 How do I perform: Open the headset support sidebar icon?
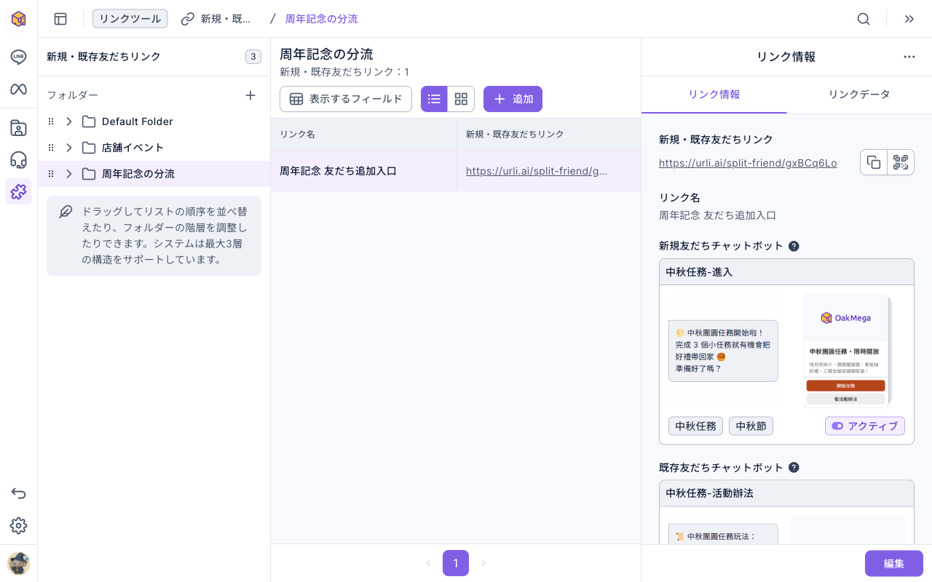(x=18, y=160)
